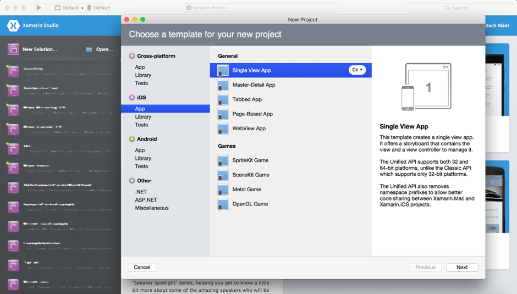Image resolution: width=517 pixels, height=294 pixels.
Task: Open the Default configuration selector in the toolbar
Action: (67, 8)
